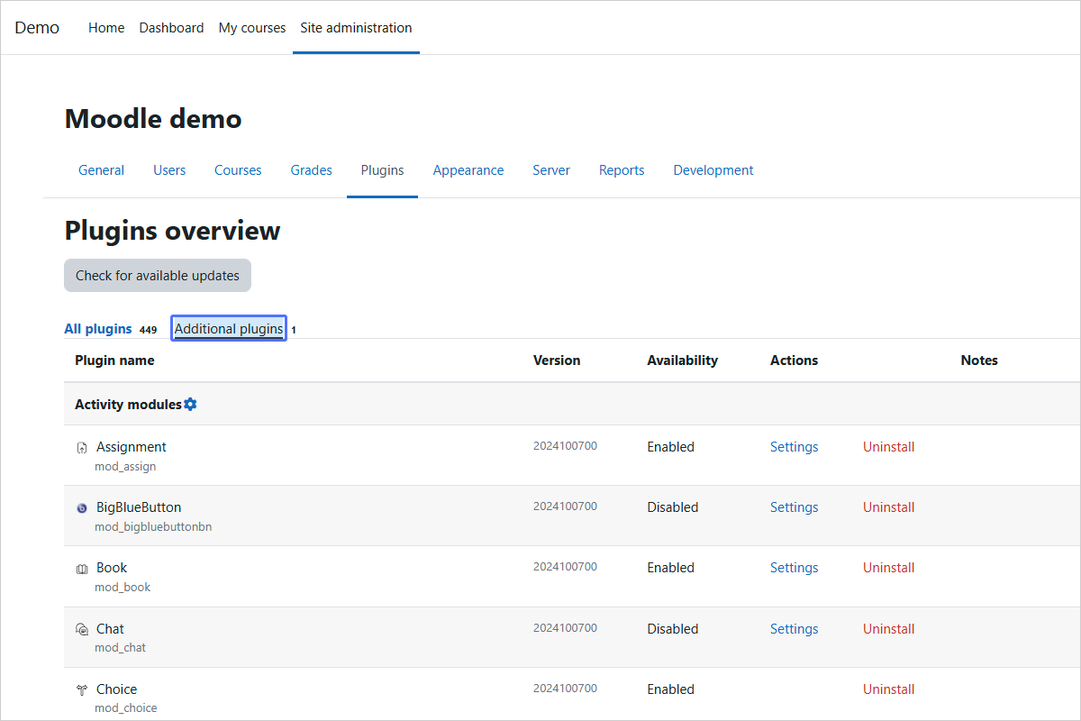Click the Plugins overview heading
Viewport: 1081px width, 721px height.
pyautogui.click(x=172, y=231)
